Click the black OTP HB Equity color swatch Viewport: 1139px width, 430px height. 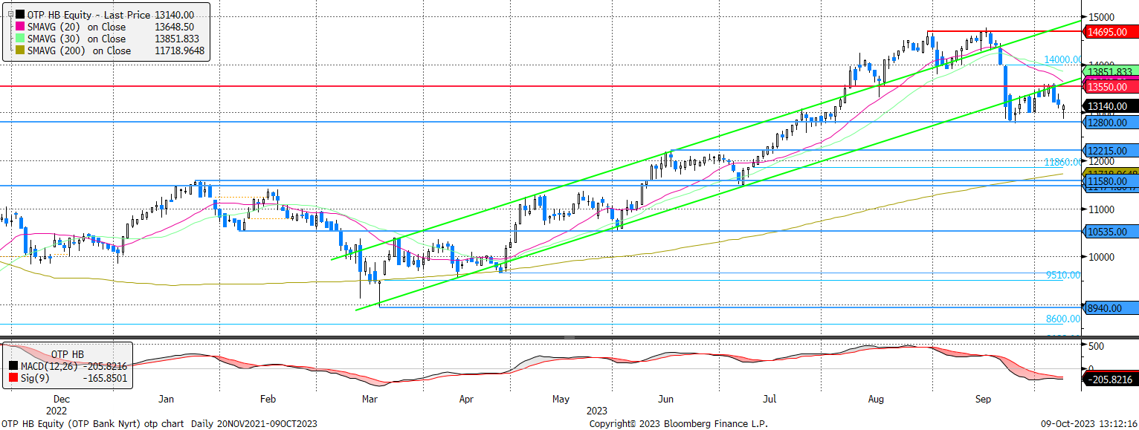[x=20, y=15]
